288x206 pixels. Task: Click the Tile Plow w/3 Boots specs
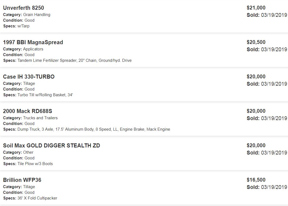click(35, 164)
